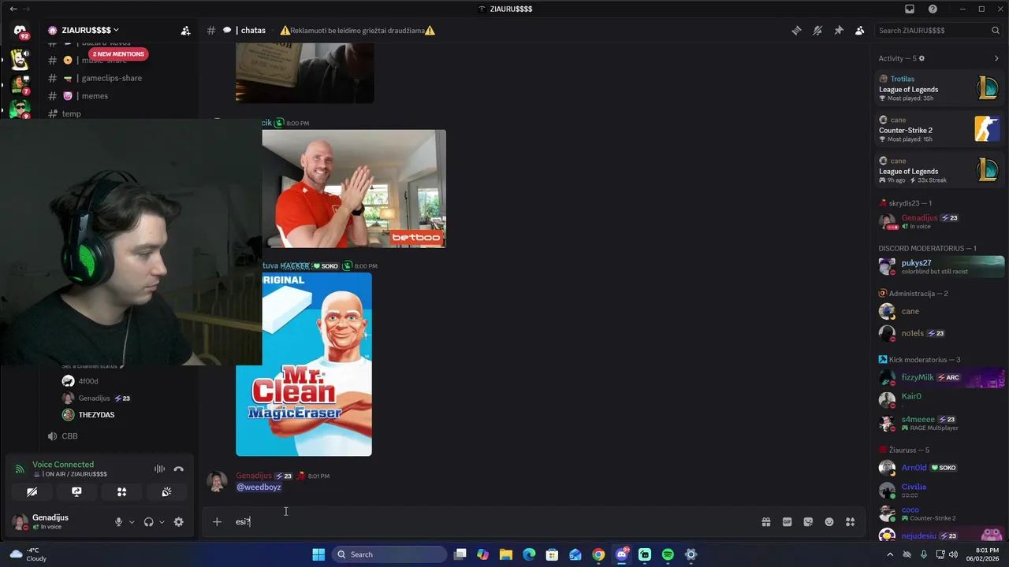Share your screen button in voice panel
The image size is (1009, 567).
(76, 491)
